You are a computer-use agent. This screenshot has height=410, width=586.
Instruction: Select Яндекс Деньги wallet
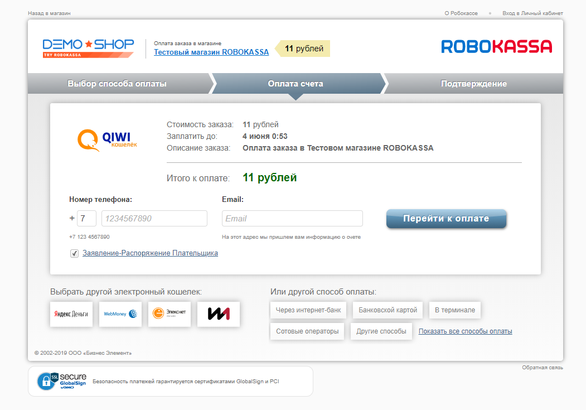click(71, 314)
